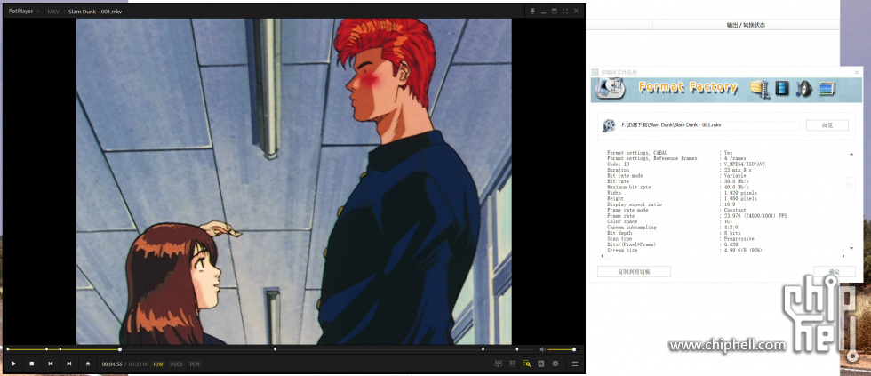Screen dimensions: 871x376
Task: Jump to the last chapter marker before volume
Action: 516,349
